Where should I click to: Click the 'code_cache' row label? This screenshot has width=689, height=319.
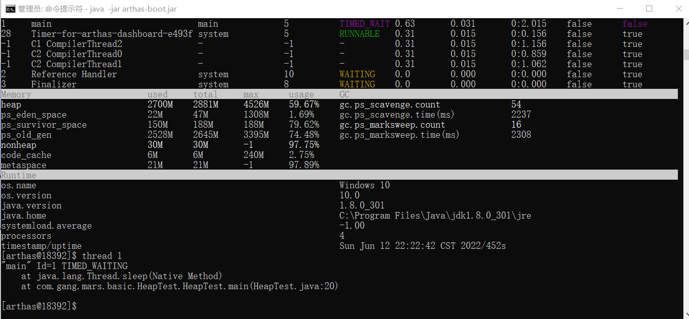[26, 155]
